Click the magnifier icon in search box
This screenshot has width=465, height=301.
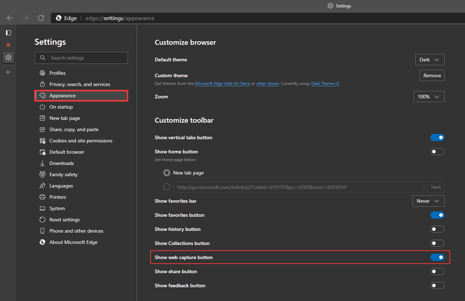coord(43,58)
